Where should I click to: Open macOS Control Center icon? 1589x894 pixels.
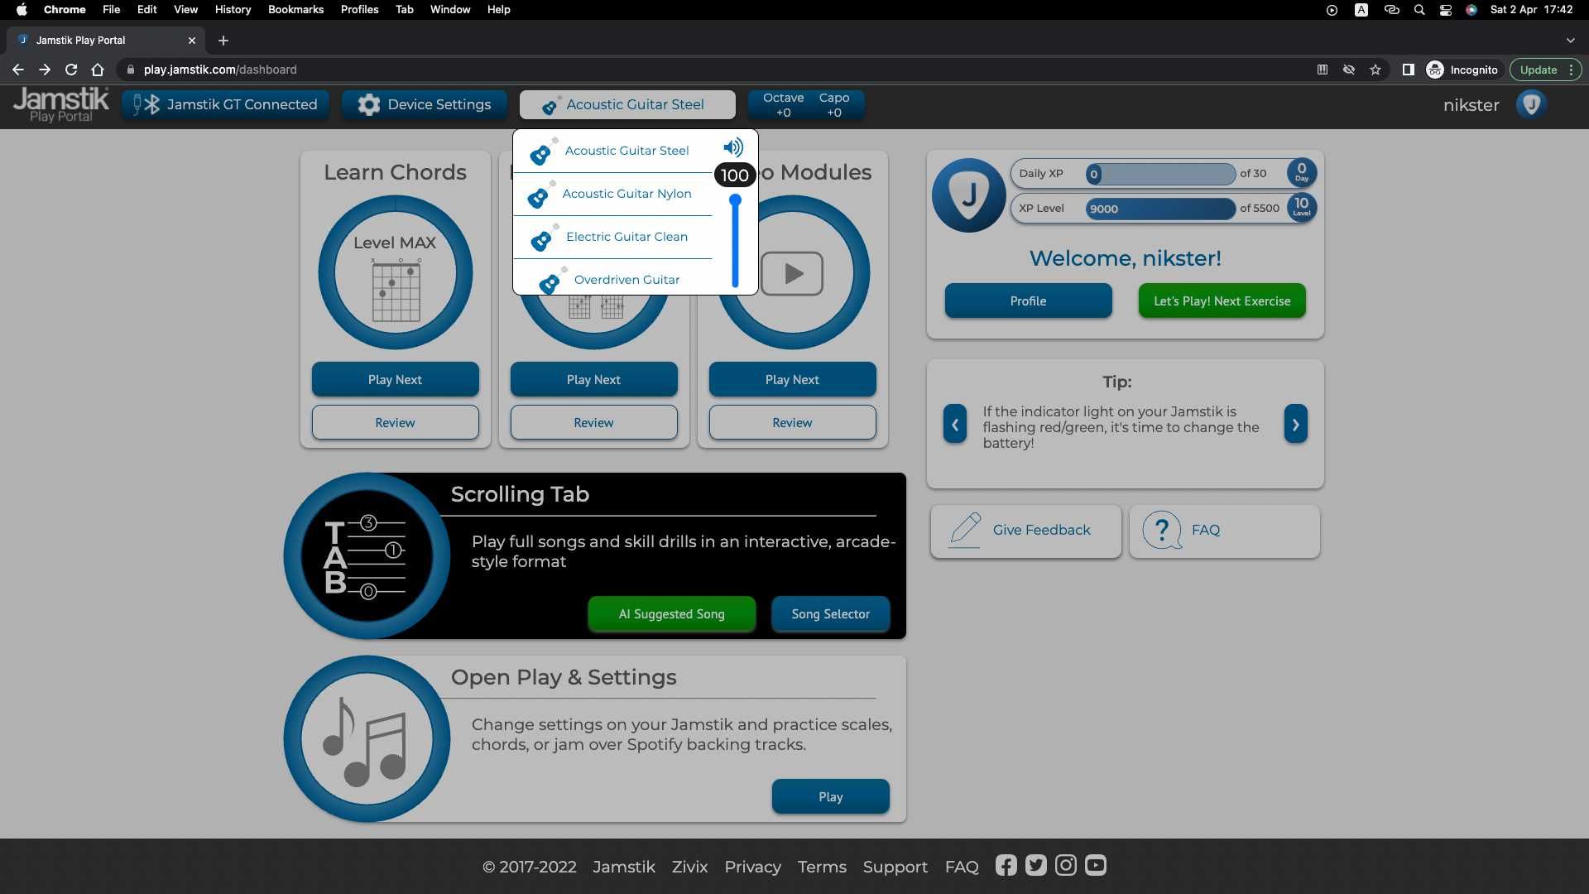coord(1446,10)
